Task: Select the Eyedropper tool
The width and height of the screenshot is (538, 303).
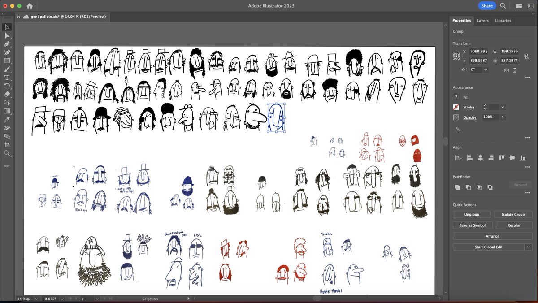Action: 7,119
